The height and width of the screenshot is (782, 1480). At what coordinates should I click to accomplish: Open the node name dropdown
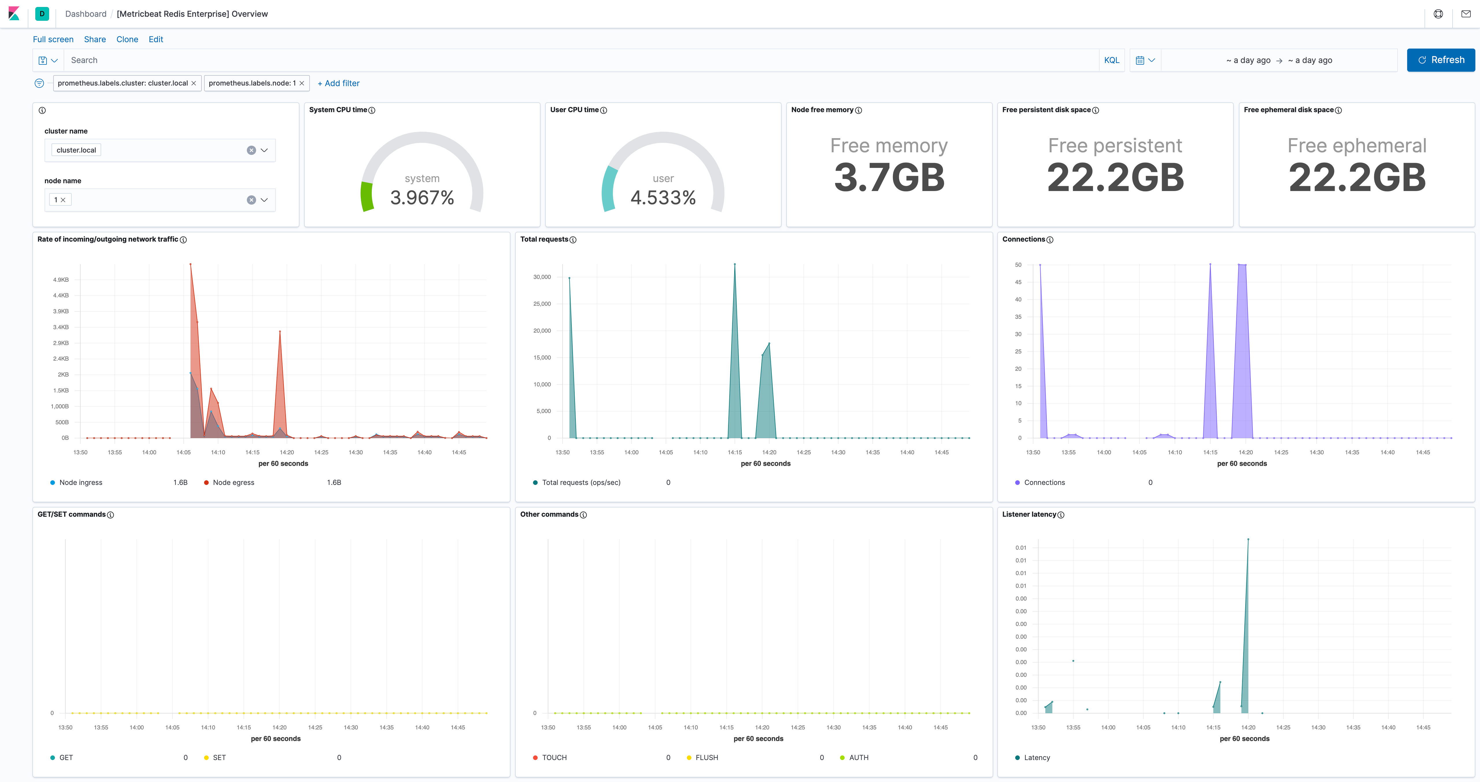[x=264, y=199]
